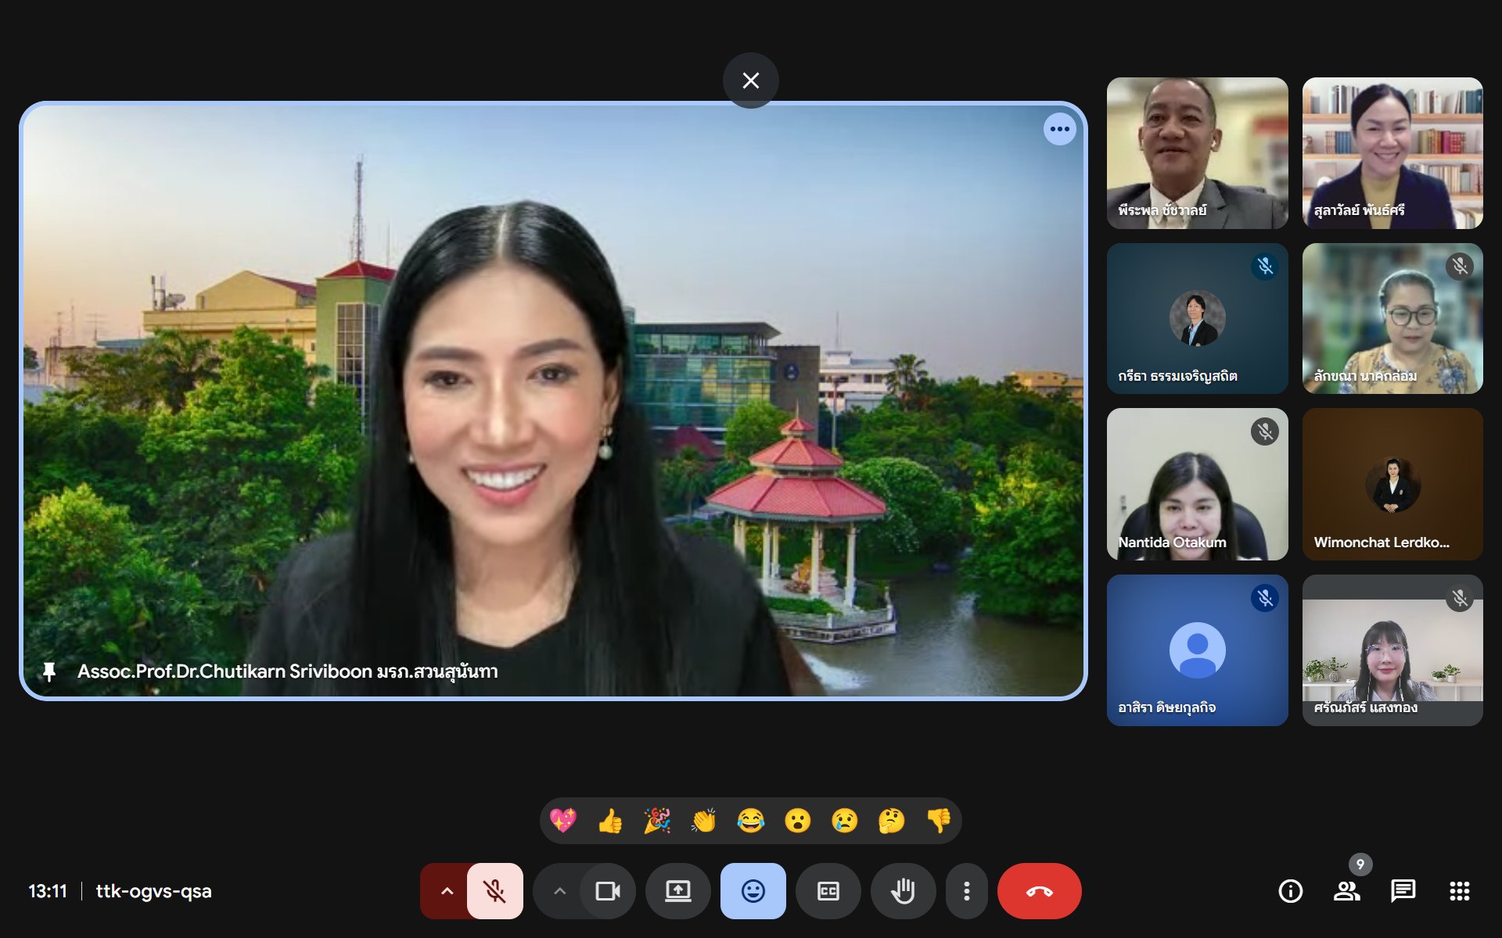Leave the call with red hangup button
Viewport: 1502px width, 938px height.
click(x=1039, y=891)
